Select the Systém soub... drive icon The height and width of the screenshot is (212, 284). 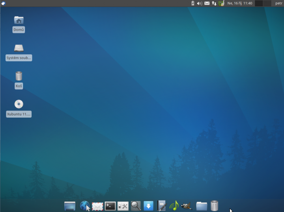[x=19, y=48]
